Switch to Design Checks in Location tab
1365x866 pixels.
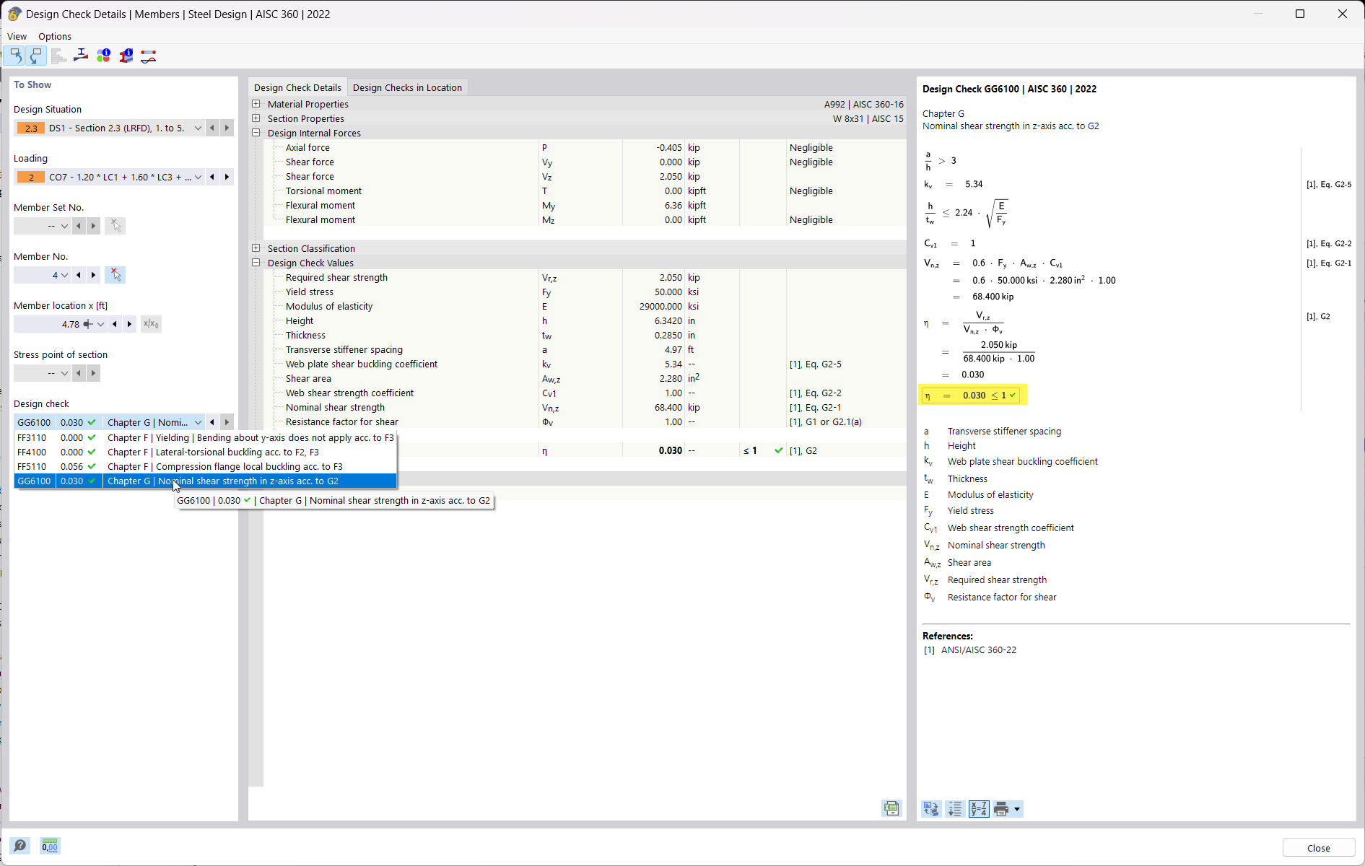coord(407,87)
